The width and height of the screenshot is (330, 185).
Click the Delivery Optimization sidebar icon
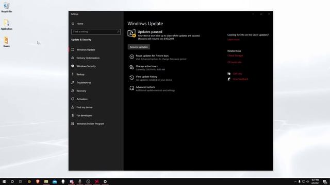click(73, 58)
